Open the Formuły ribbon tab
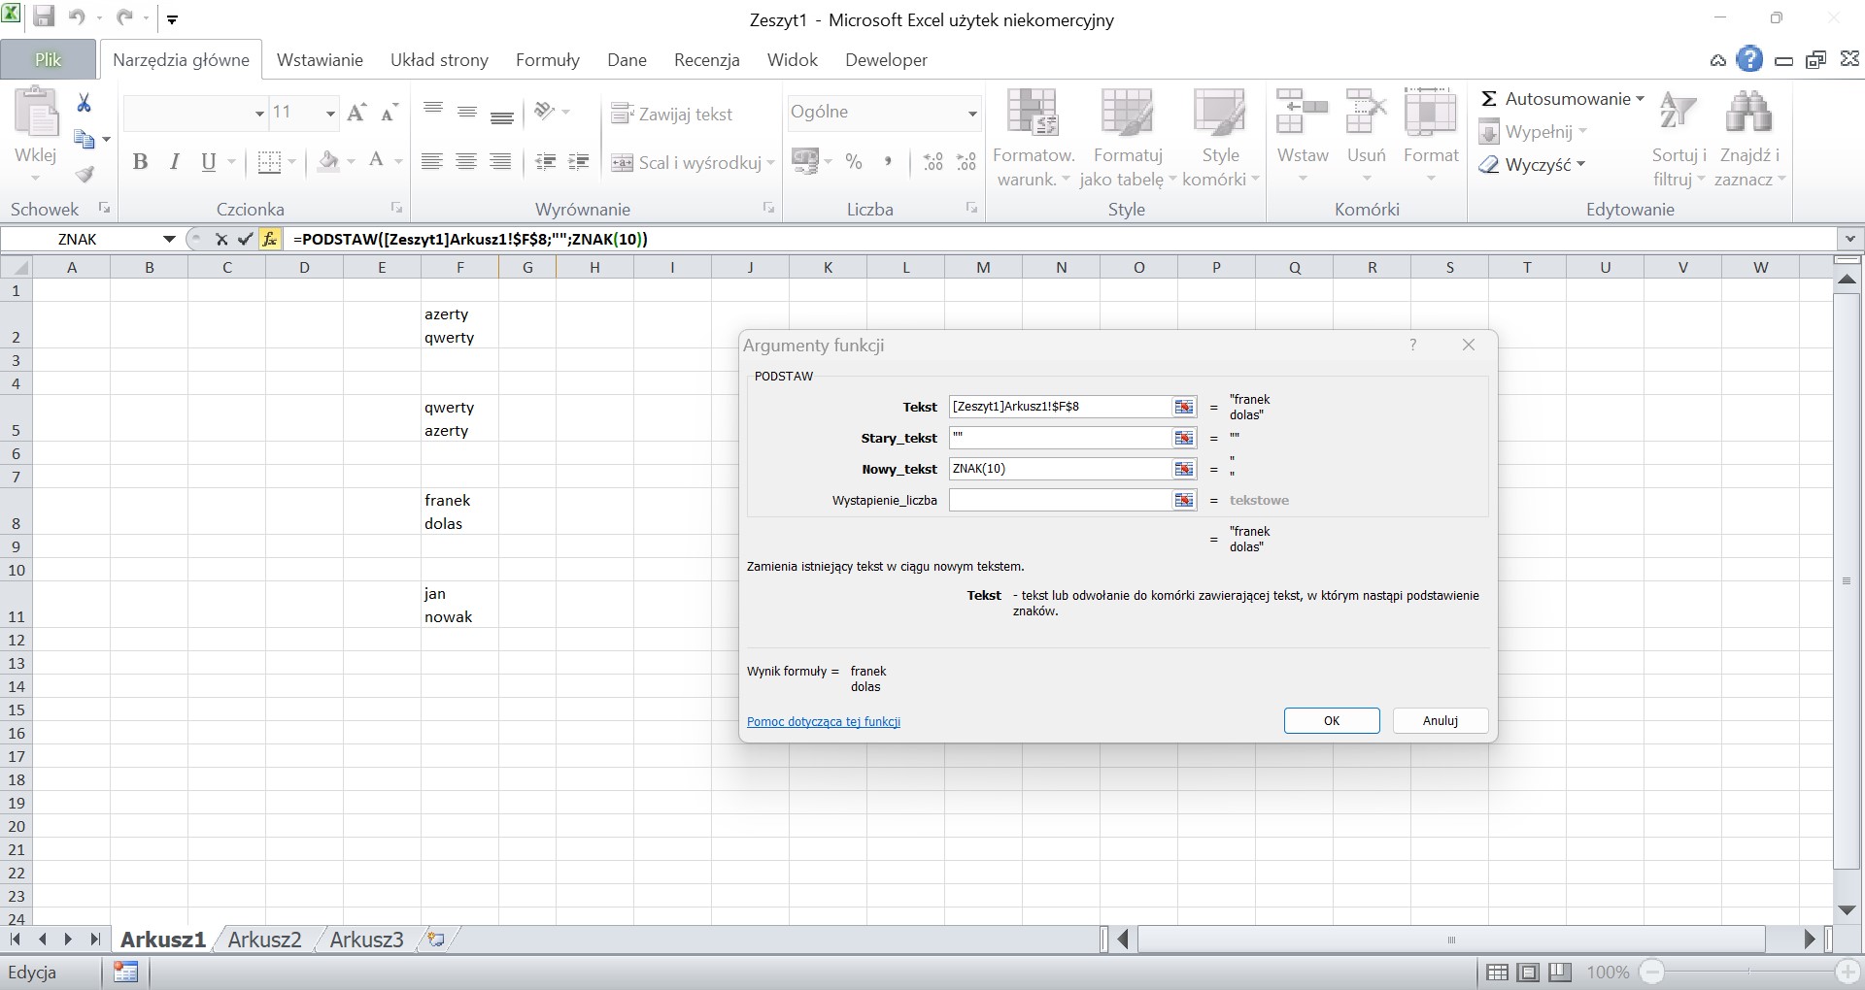Screen dimensions: 1865x990 [548, 60]
